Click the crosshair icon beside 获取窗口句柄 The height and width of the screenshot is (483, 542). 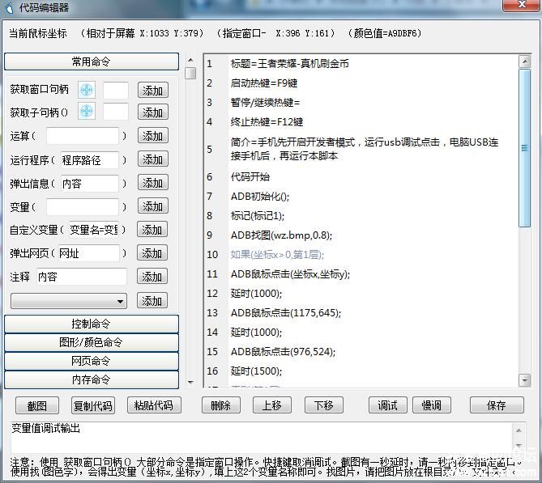coord(86,90)
